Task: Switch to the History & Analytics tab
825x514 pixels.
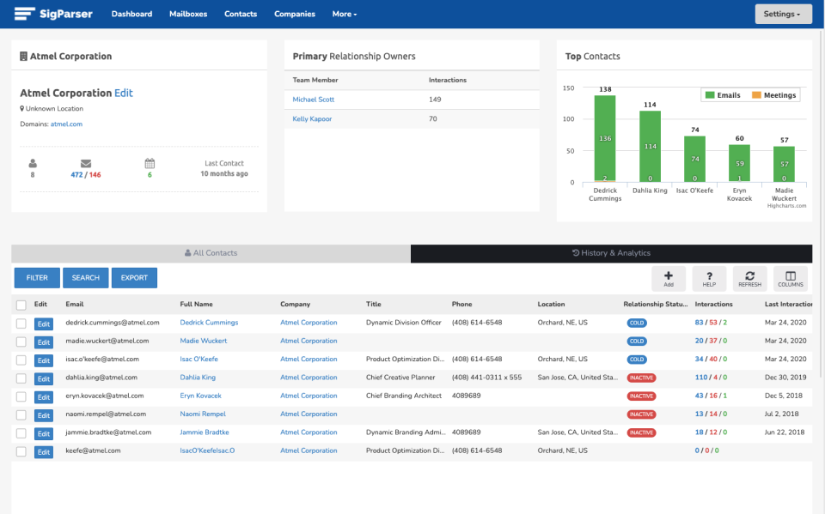Action: click(x=611, y=253)
